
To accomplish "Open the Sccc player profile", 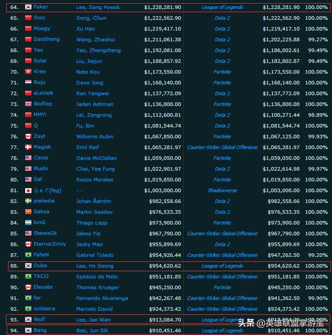I will (39, 18).
